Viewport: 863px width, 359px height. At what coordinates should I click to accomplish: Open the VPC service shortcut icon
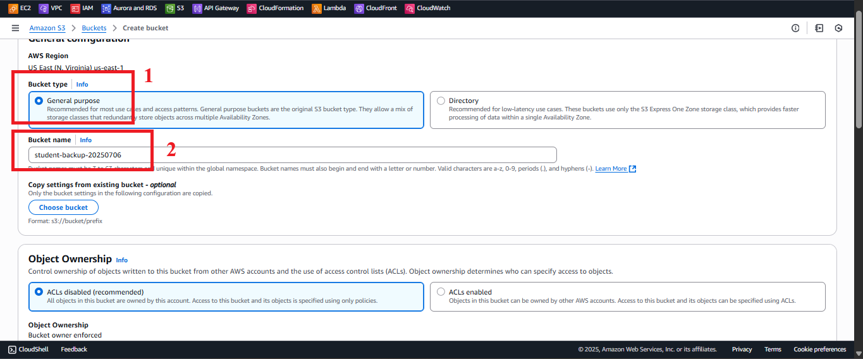pos(43,8)
